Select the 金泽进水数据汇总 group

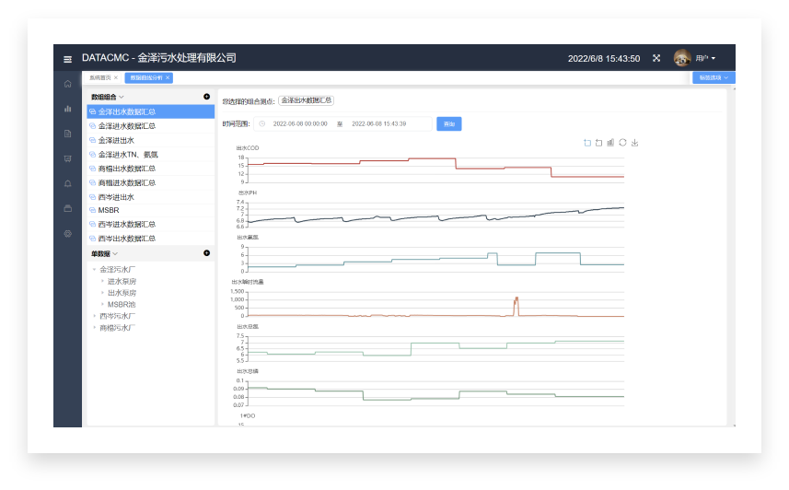[150, 126]
